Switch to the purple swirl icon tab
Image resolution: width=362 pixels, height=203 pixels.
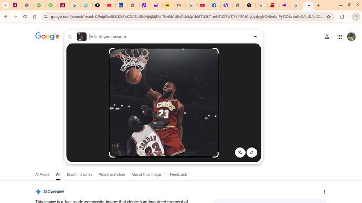(x=226, y=5)
